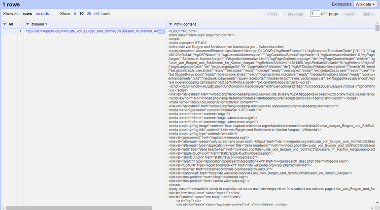380x210 pixels.
Task: Go to the previous page
Action: 294,14
